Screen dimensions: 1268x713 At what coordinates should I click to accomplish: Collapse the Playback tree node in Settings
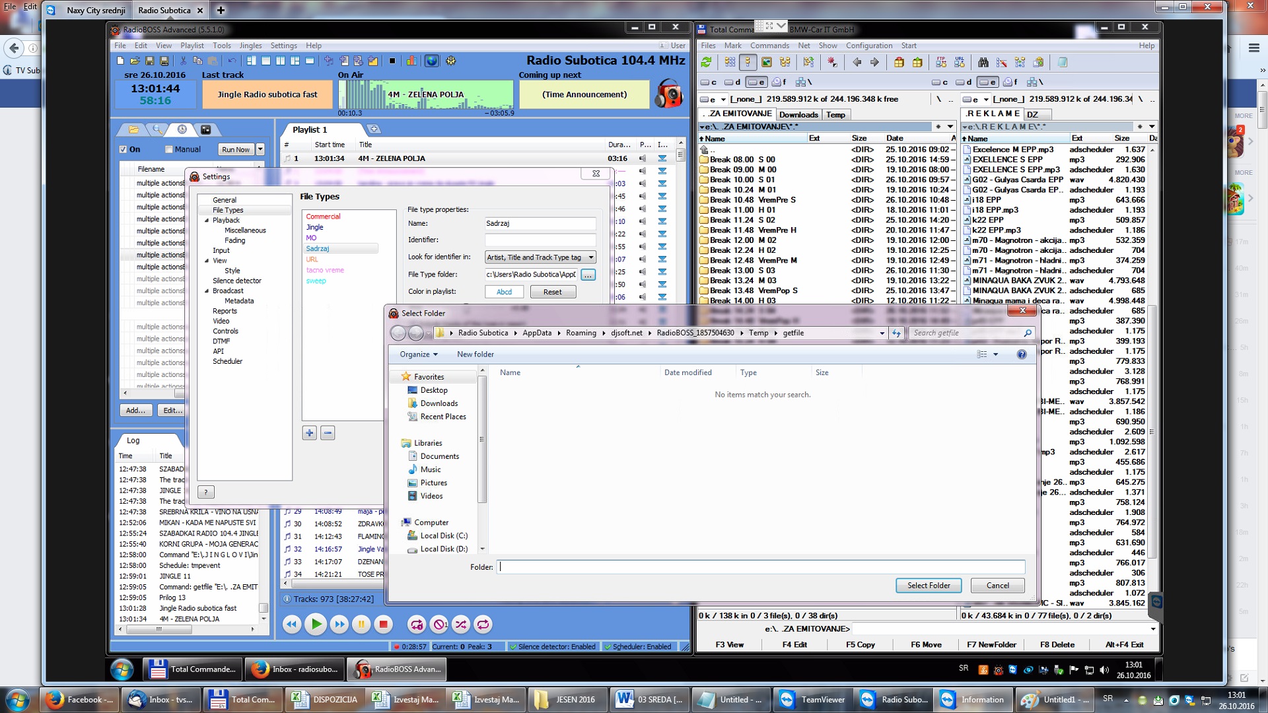tap(207, 221)
